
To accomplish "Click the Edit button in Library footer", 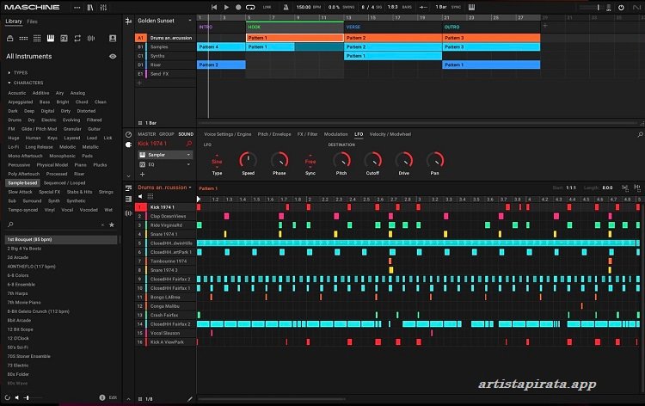I will tap(113, 397).
